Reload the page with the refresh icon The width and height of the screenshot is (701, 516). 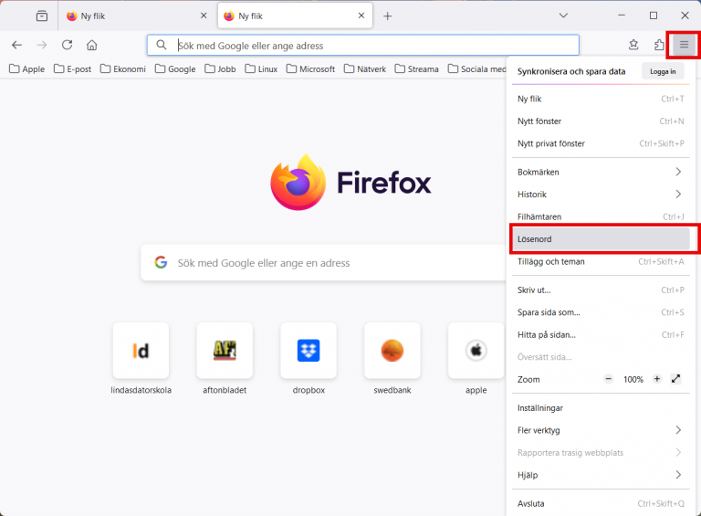coord(67,45)
